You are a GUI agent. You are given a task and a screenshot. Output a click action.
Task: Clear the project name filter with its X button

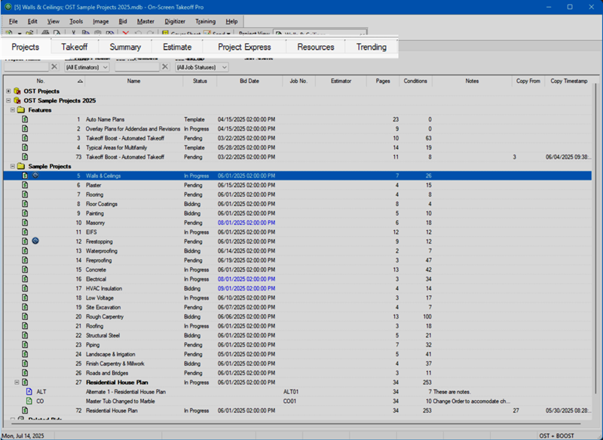click(x=54, y=66)
